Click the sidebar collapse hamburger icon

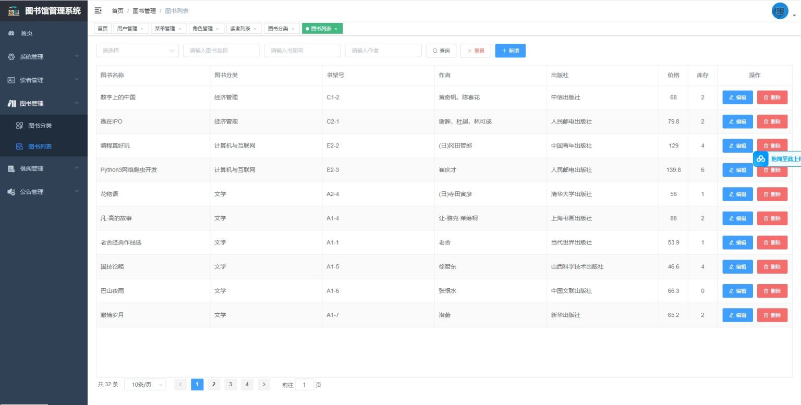[98, 10]
